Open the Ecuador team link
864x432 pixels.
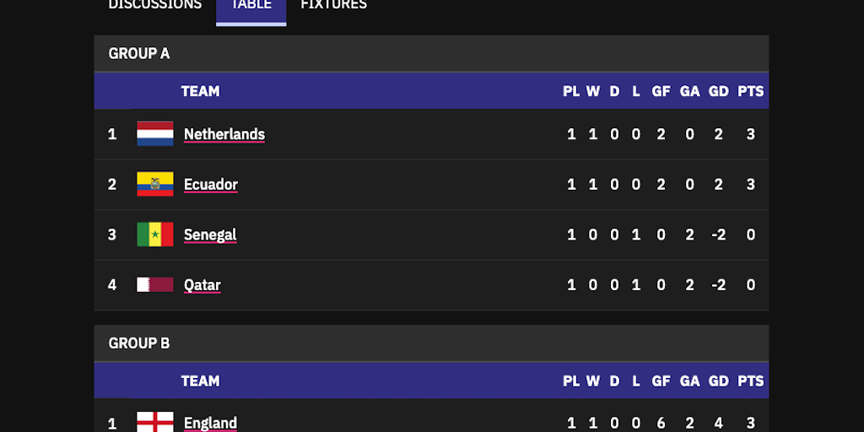[211, 184]
